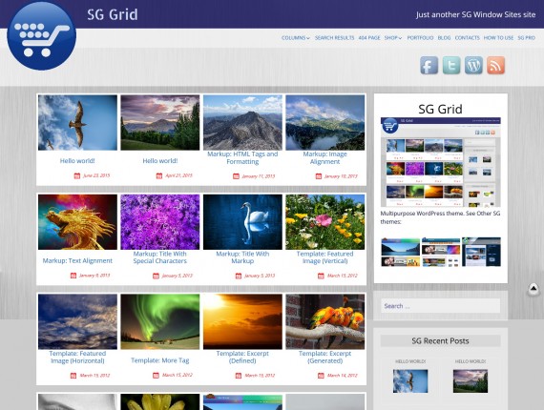Click into the Search input field
This screenshot has height=410, width=544.
440,306
